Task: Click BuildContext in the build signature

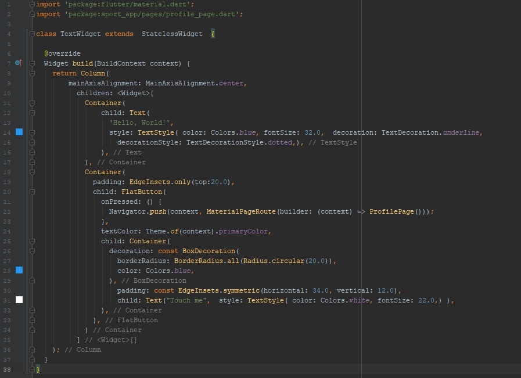Action: (x=121, y=63)
